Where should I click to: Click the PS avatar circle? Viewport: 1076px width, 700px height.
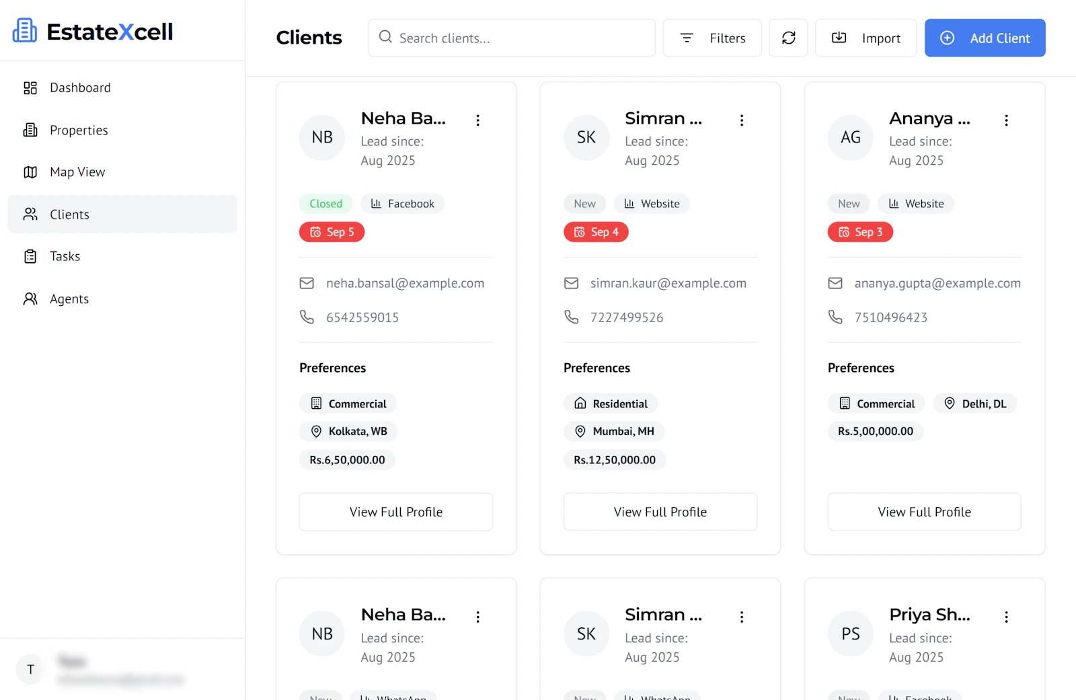pos(851,633)
